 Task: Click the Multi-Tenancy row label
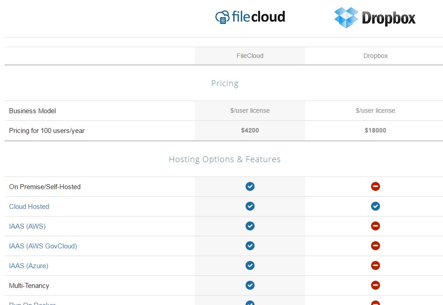tap(29, 286)
